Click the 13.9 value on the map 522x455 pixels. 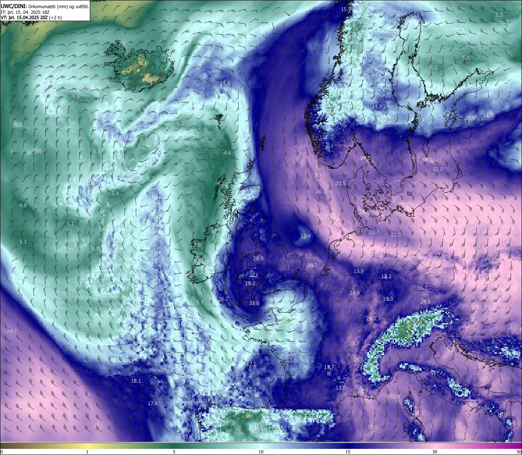click(x=358, y=271)
